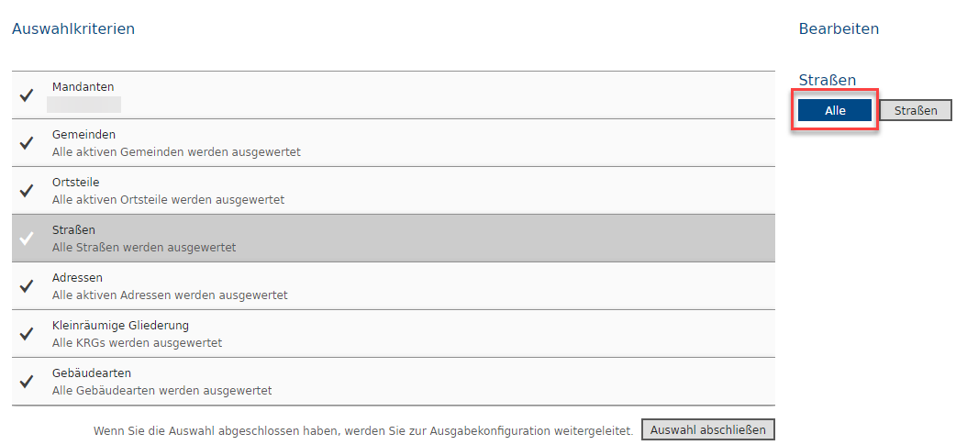Click the checkmark beside Kleinräumige Gliederung

(27, 334)
